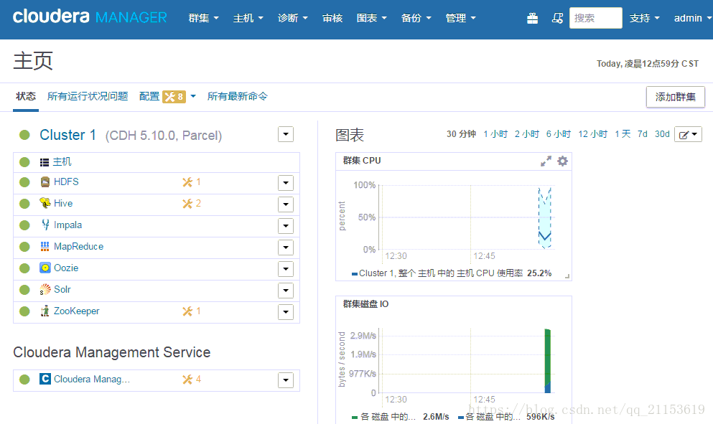Open the MapReduce service link

79,246
